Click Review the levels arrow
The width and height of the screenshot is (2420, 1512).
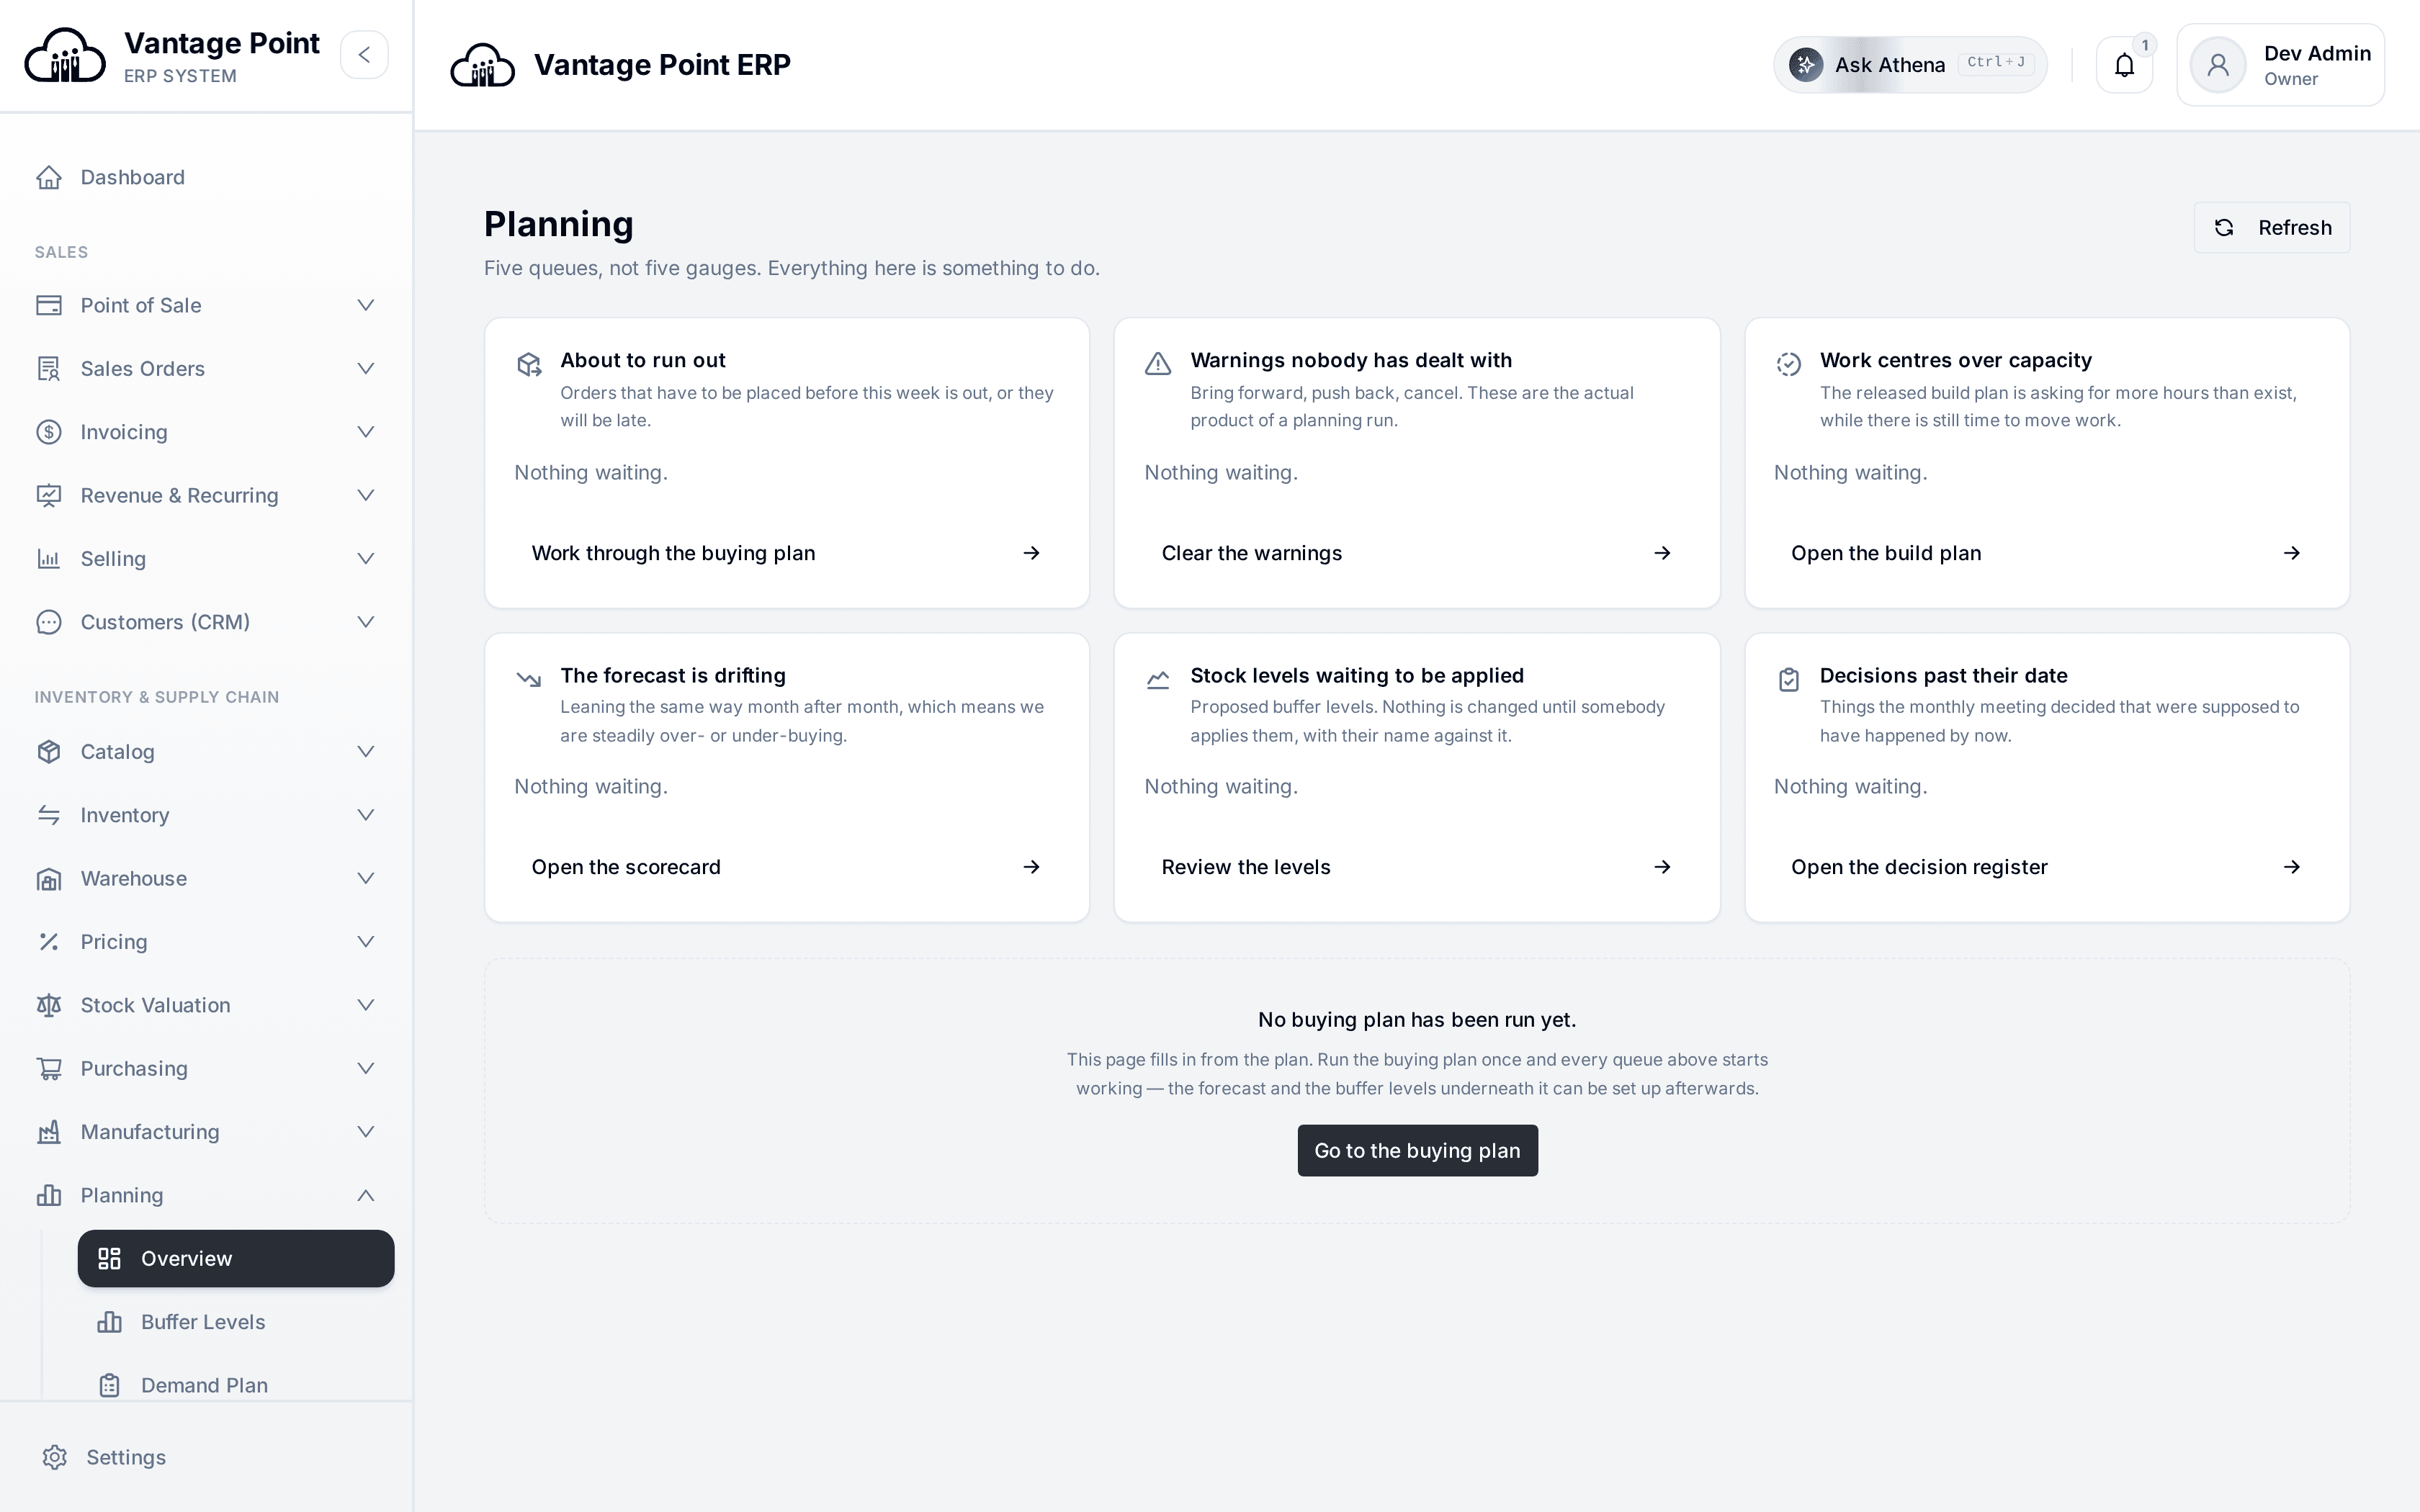pyautogui.click(x=1662, y=867)
